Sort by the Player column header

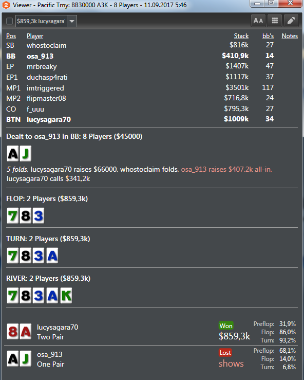[35, 36]
